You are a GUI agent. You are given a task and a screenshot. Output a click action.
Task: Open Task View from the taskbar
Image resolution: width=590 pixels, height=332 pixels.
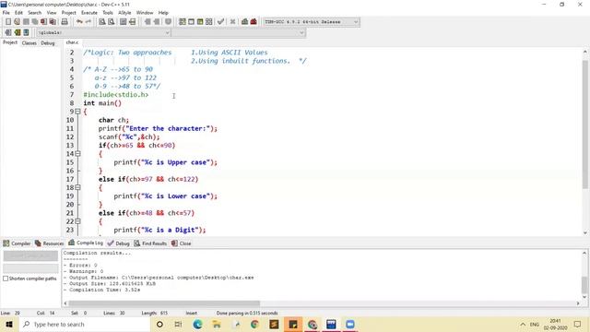point(178,324)
